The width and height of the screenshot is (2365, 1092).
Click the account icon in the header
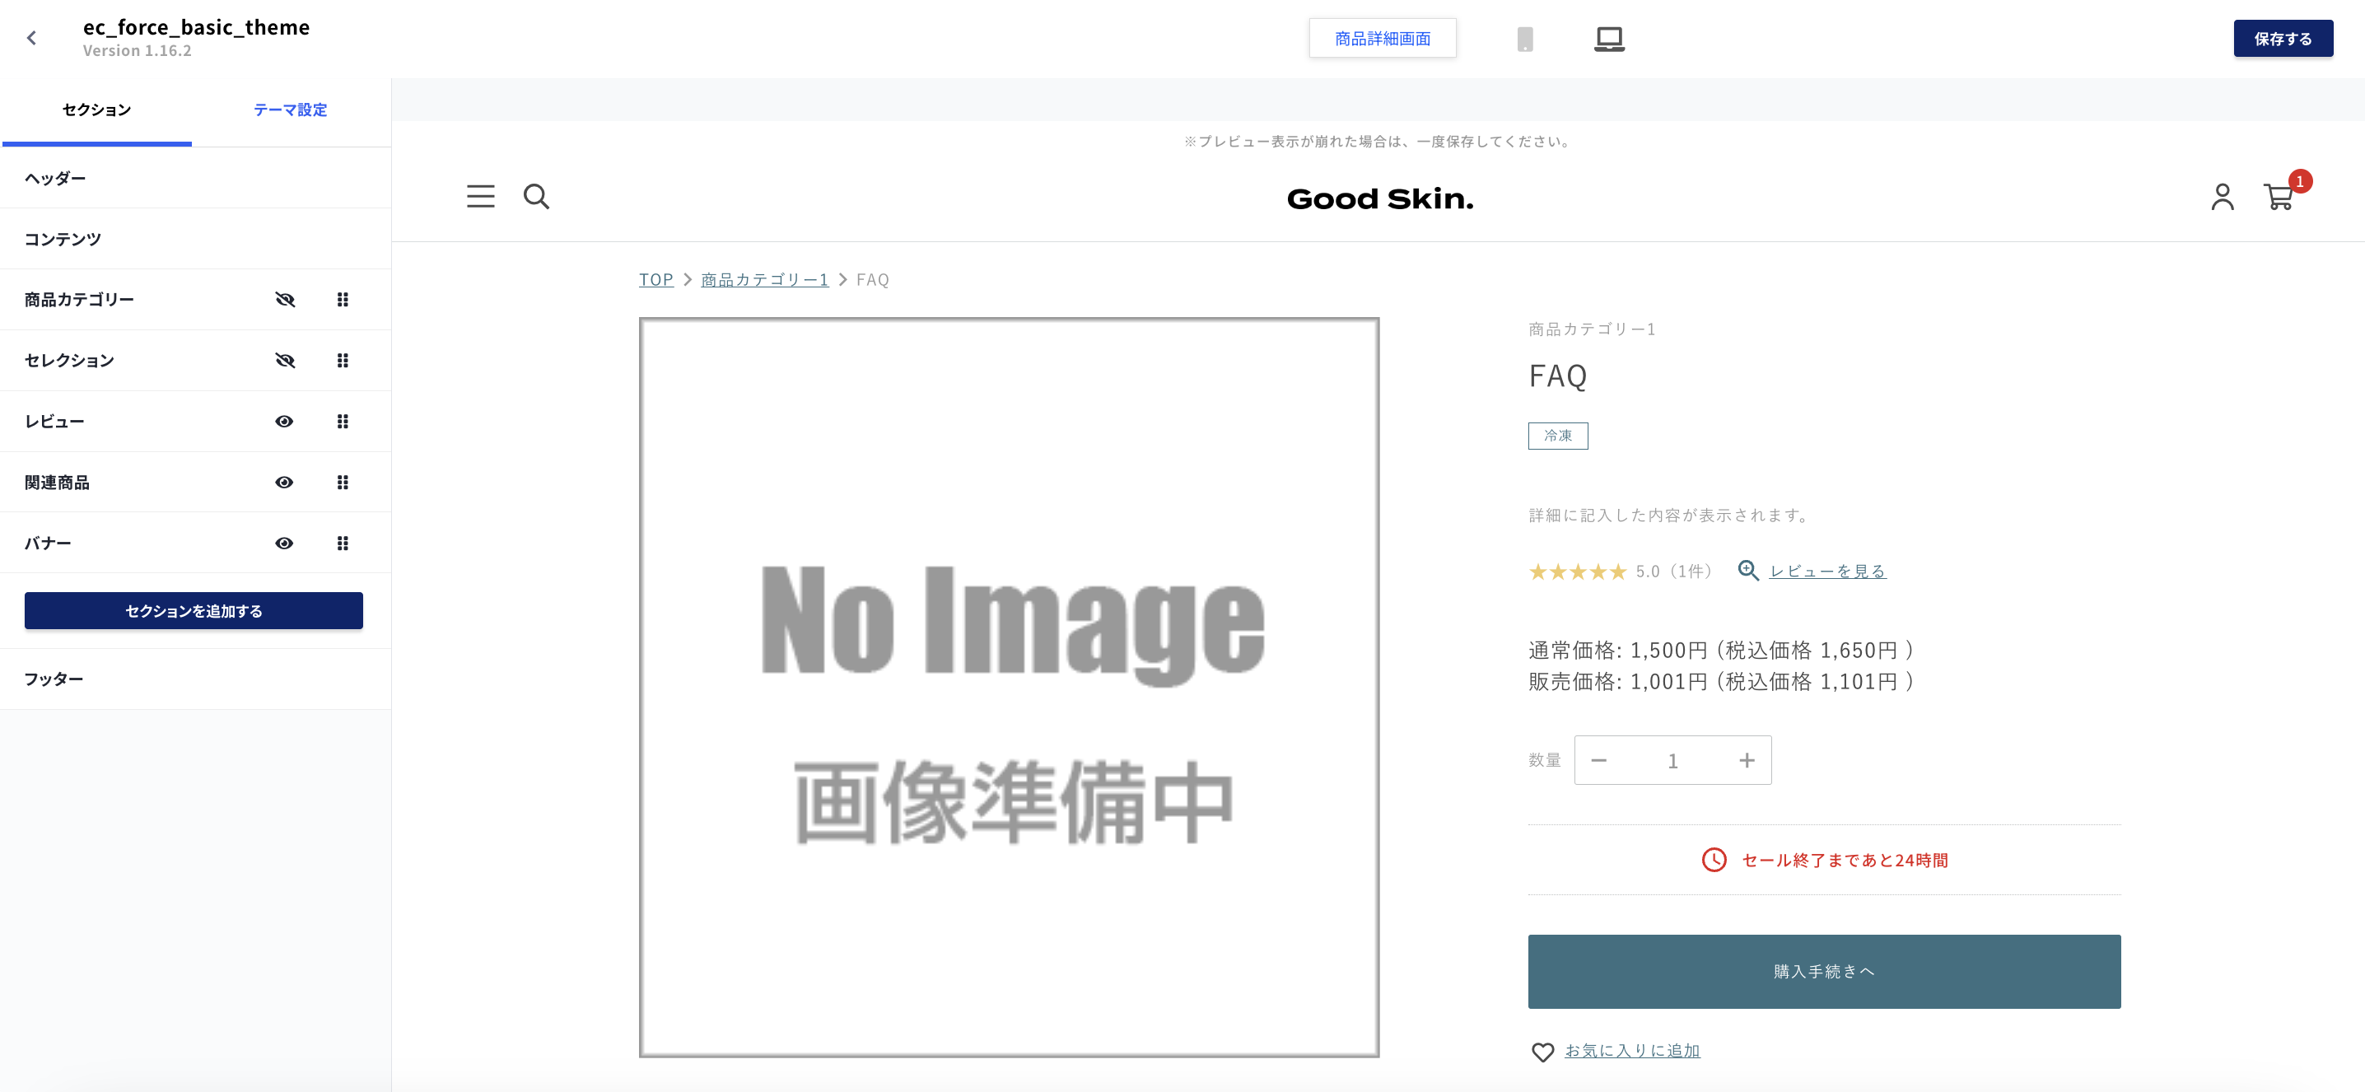(x=2223, y=196)
